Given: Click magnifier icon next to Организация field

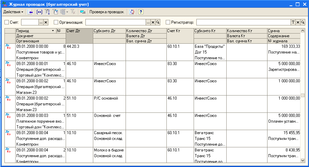Looking at the screenshot, I should (x=158, y=22).
